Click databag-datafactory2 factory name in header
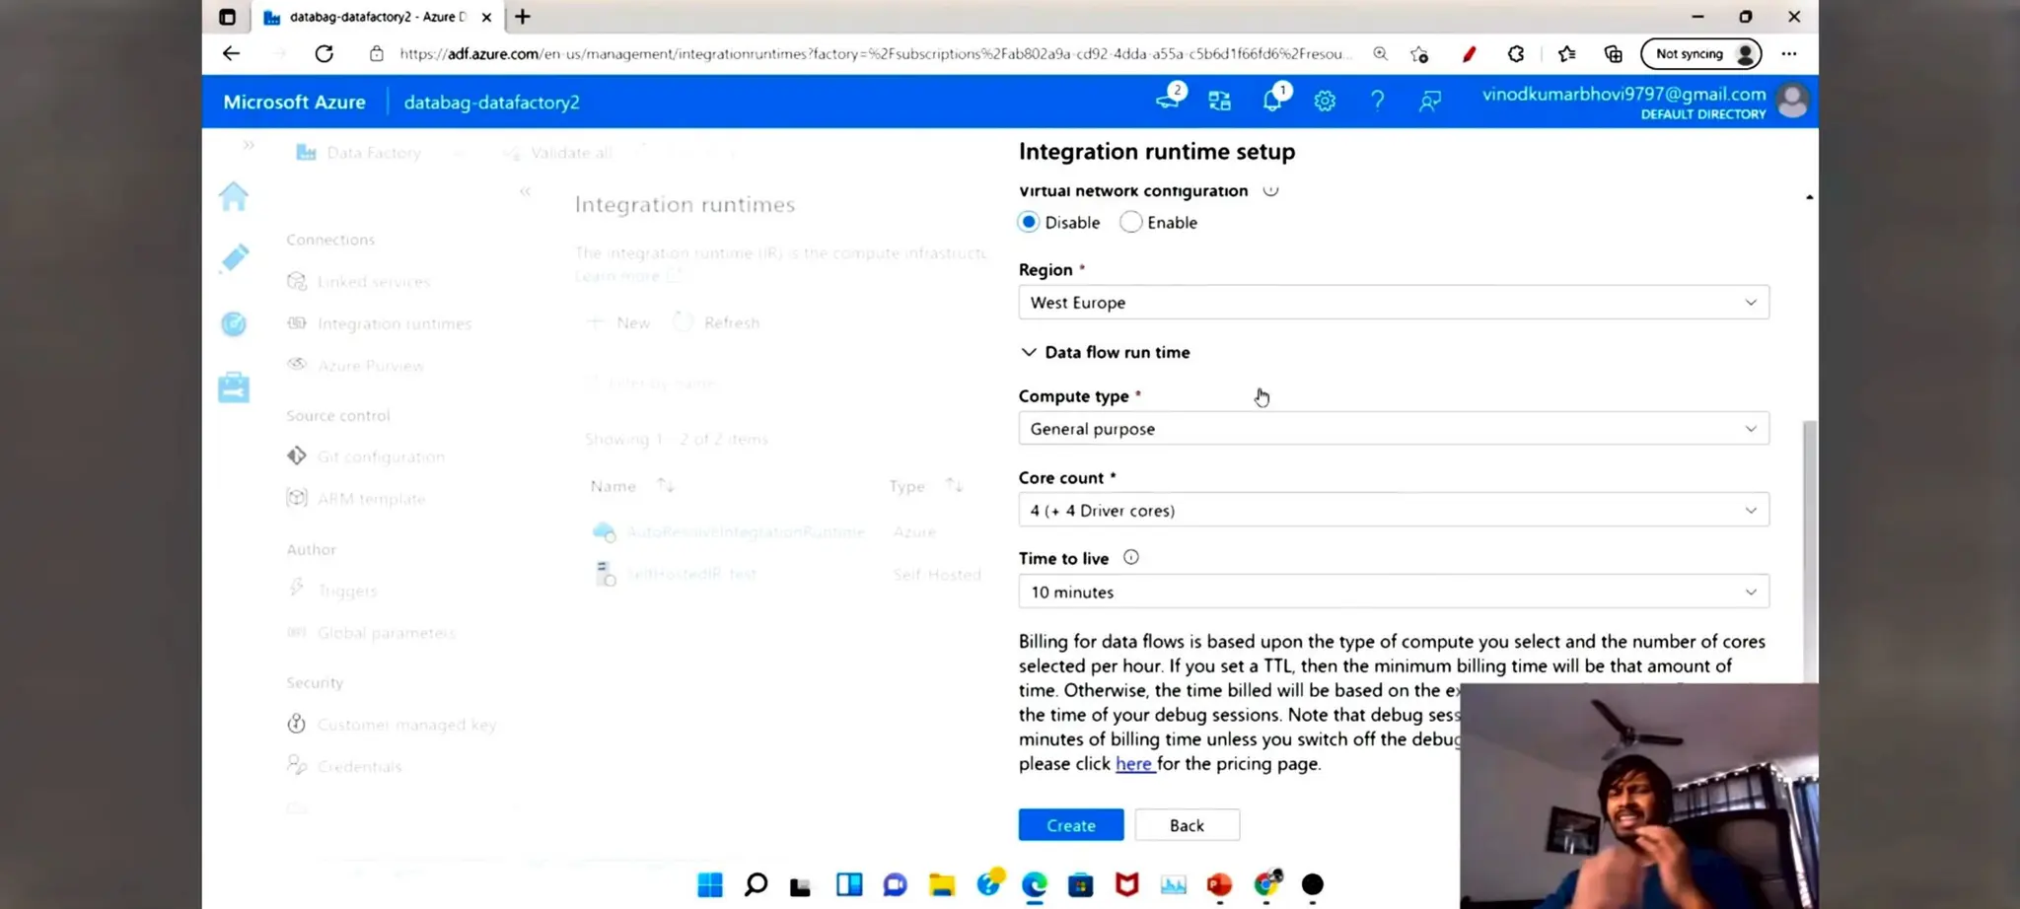Image resolution: width=2020 pixels, height=909 pixels. click(491, 102)
